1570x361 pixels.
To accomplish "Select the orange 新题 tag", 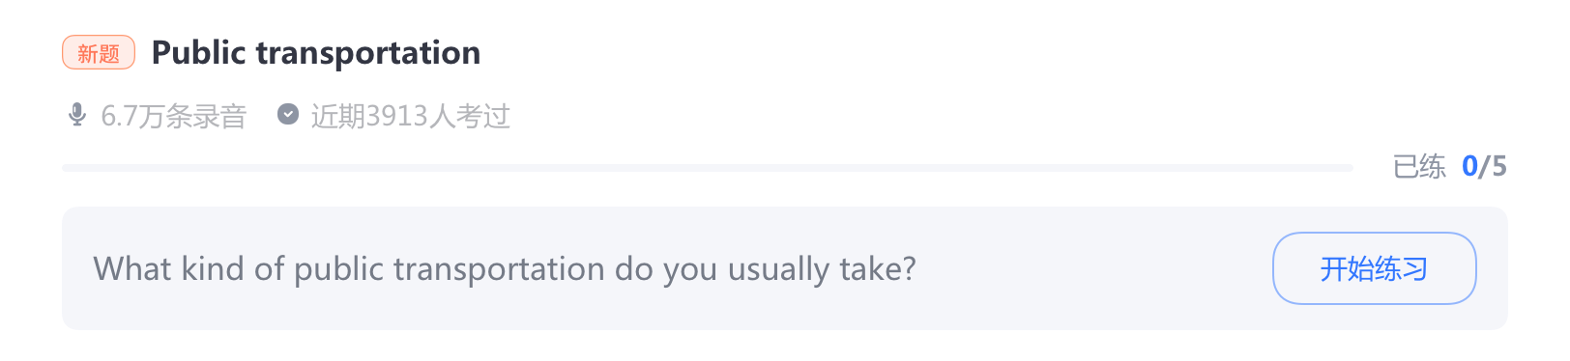I will [99, 52].
